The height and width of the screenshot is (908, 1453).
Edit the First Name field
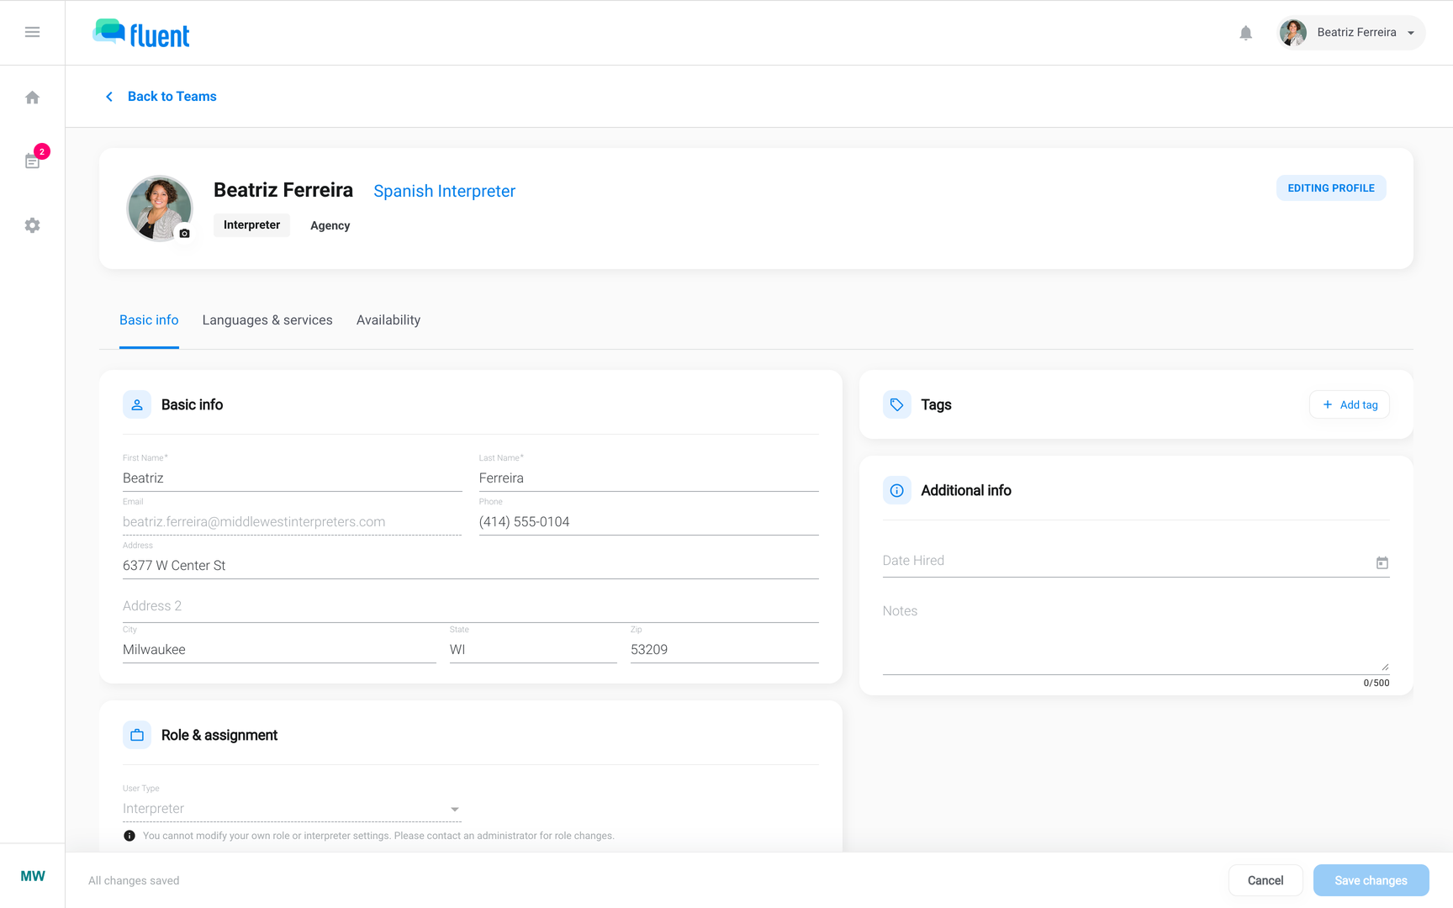[292, 478]
